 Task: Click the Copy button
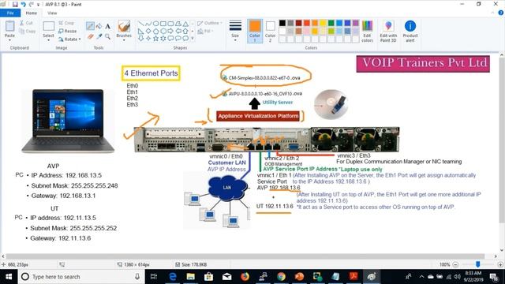click(28, 32)
